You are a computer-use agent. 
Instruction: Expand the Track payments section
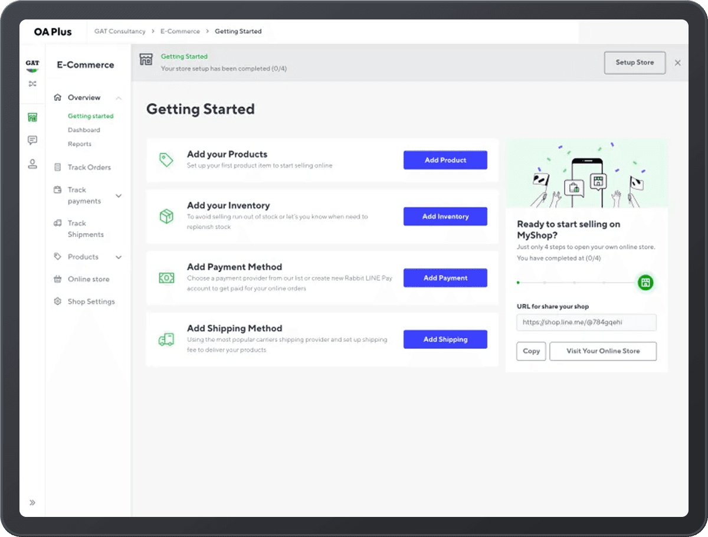point(119,195)
